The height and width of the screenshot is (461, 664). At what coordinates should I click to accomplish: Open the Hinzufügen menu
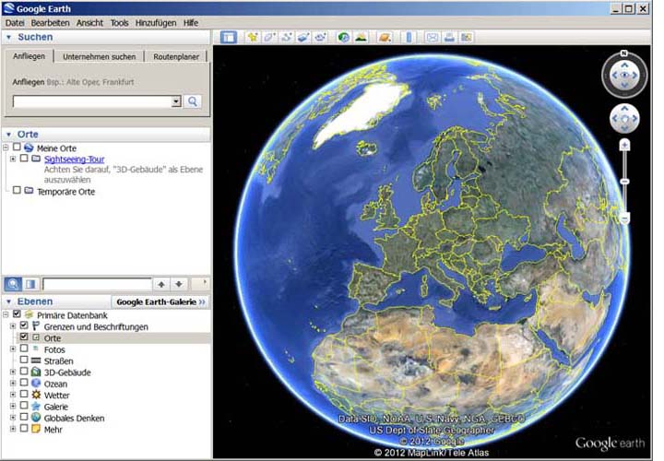pos(156,23)
